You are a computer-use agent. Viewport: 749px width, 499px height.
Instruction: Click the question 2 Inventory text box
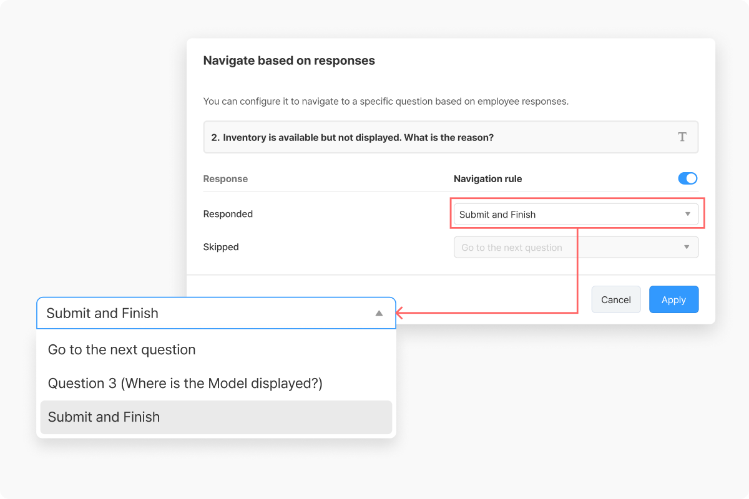[x=451, y=137]
